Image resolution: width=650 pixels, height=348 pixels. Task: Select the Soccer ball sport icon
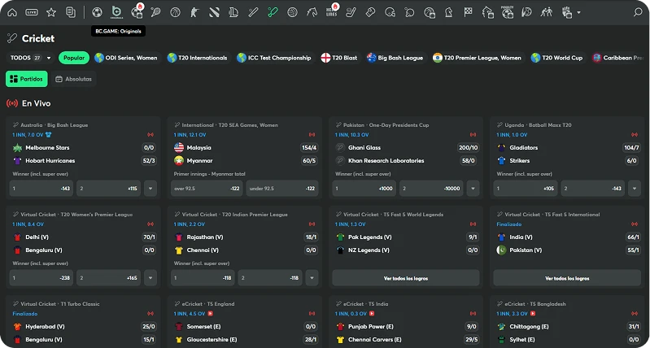pos(97,12)
